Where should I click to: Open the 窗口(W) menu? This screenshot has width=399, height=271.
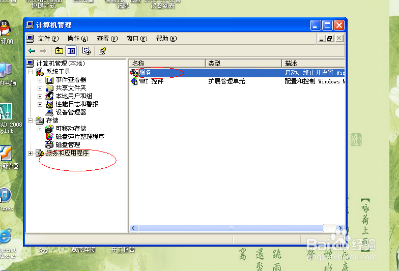[x=137, y=39]
